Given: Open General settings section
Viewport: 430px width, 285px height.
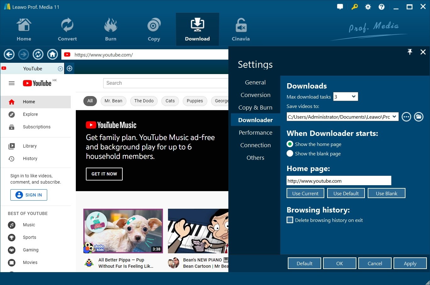Looking at the screenshot, I should click(x=255, y=82).
